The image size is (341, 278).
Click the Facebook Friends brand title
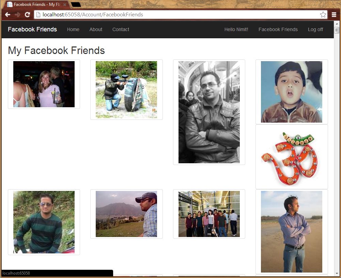tap(32, 29)
